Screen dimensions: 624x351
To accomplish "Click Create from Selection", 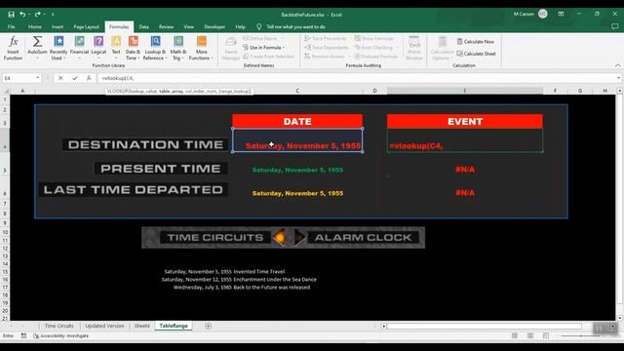I will click(268, 57).
